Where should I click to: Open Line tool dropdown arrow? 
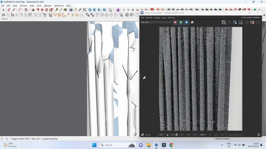tap(17, 10)
